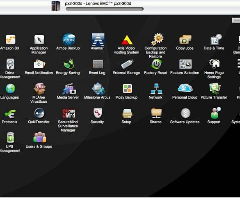The image size is (240, 198).
Task: Click the search input field
Action: (x=236, y=20)
